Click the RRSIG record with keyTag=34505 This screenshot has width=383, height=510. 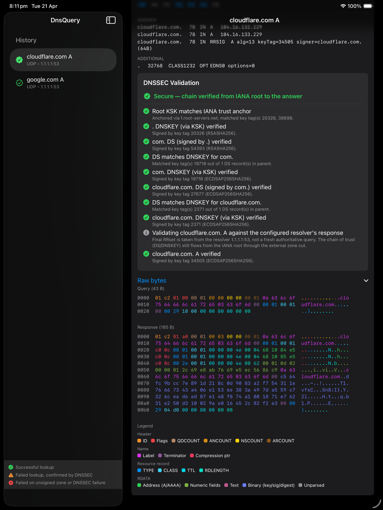[249, 45]
